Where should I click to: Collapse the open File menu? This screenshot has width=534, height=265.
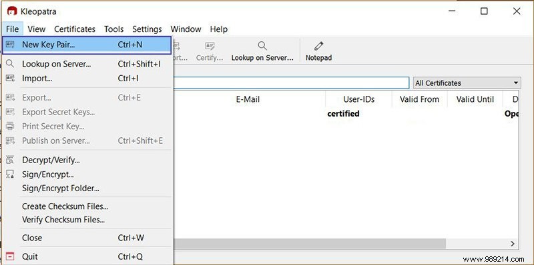pos(12,29)
